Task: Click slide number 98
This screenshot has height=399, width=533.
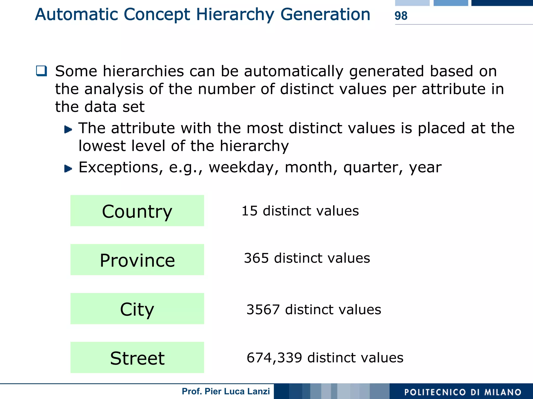Action: [401, 16]
